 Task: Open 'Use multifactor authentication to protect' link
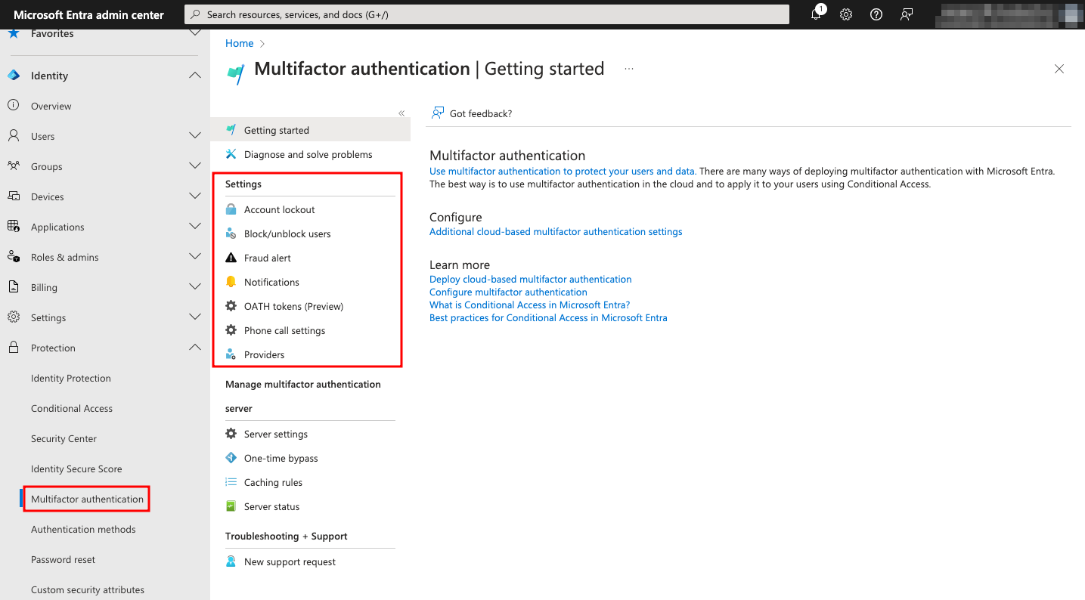point(563,172)
